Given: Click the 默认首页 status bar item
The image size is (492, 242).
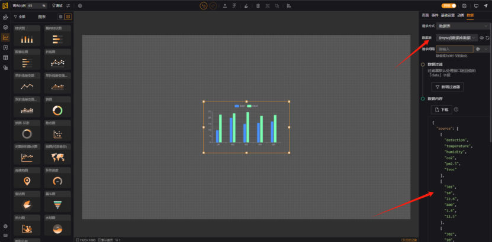Looking at the screenshot, I should (105, 240).
